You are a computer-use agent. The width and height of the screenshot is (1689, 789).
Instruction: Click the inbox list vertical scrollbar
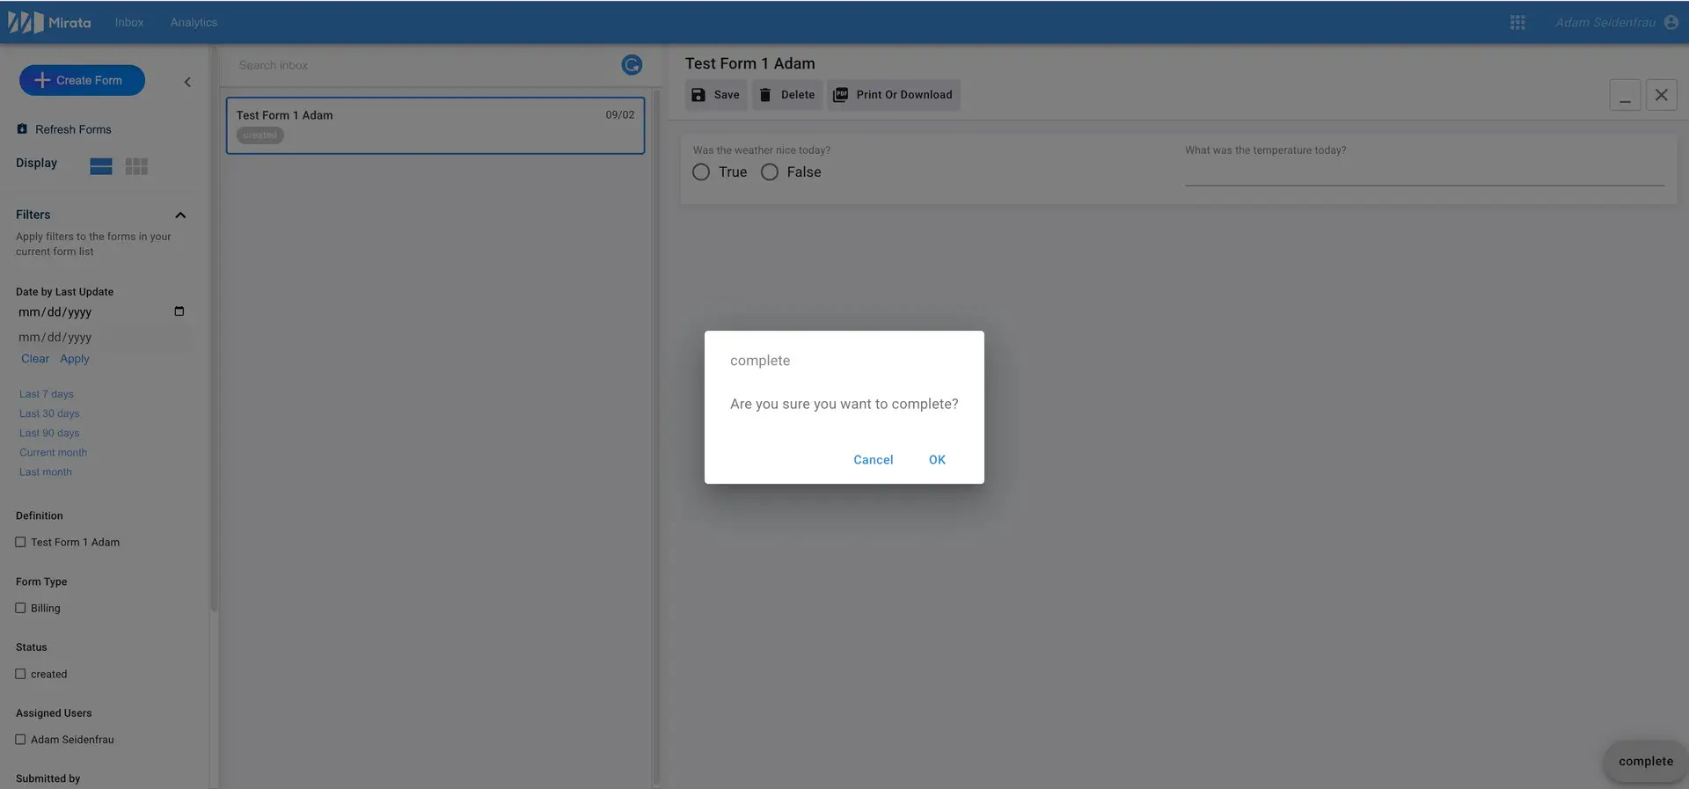click(656, 436)
